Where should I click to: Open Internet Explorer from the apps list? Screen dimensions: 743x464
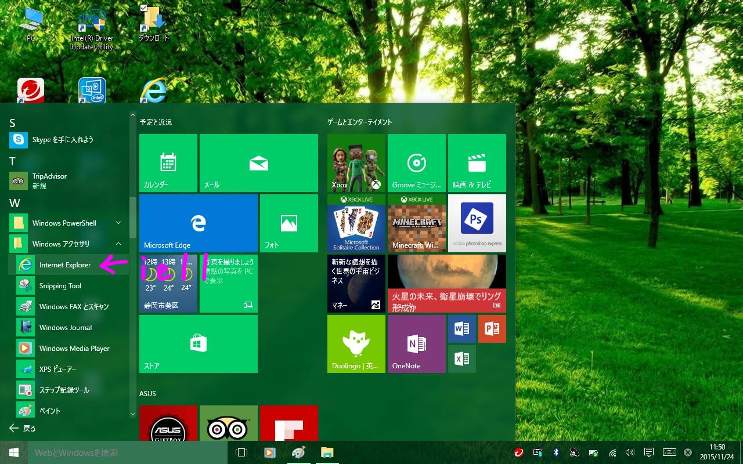click(x=68, y=265)
